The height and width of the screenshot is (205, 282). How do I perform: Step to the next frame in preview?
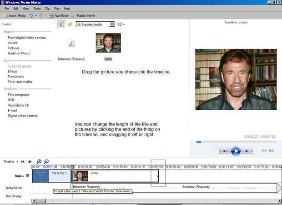(x=247, y=151)
